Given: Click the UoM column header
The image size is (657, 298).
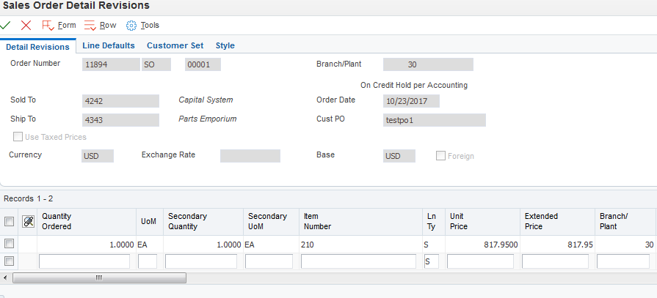Looking at the screenshot, I should click(150, 222).
